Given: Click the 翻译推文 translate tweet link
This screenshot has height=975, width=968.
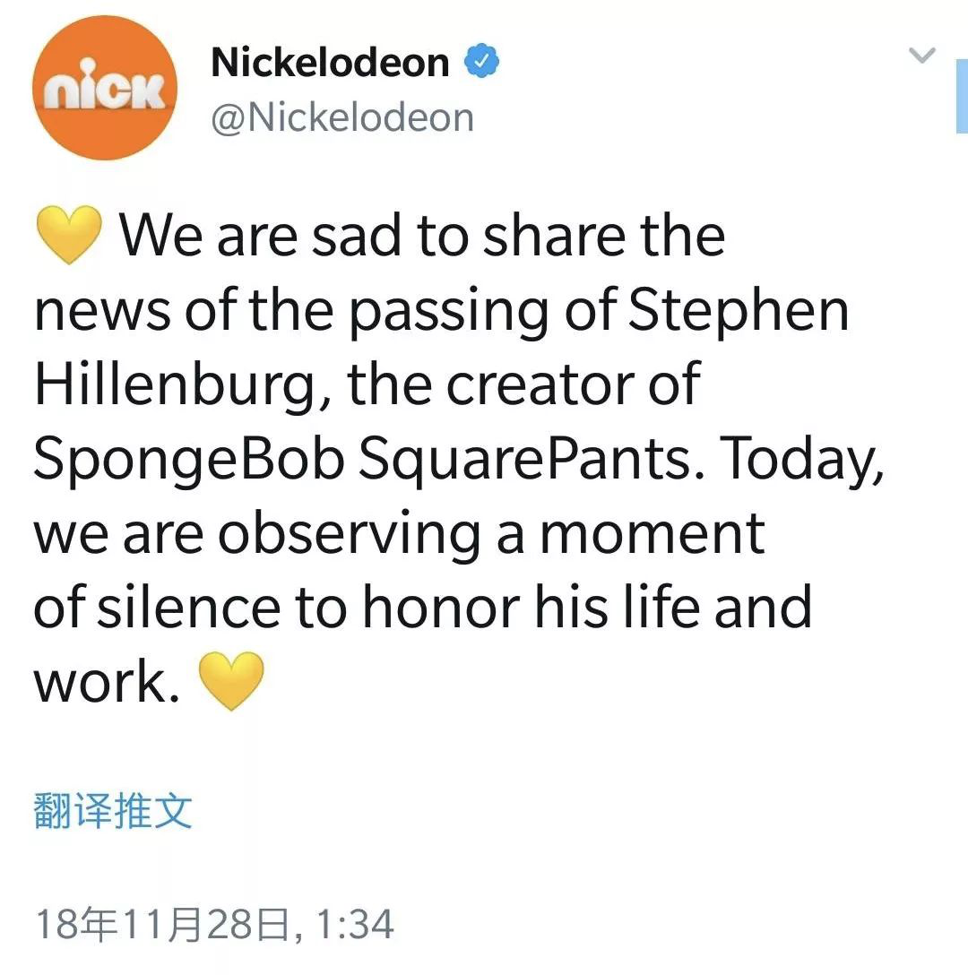Looking at the screenshot, I should 113,811.
